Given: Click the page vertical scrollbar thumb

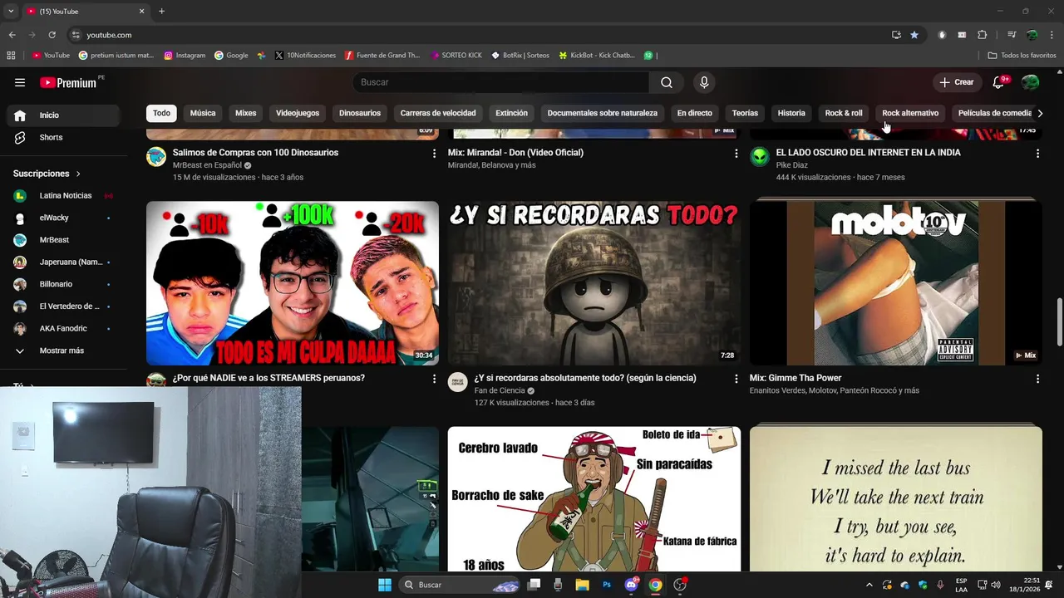Looking at the screenshot, I should click(1059, 321).
